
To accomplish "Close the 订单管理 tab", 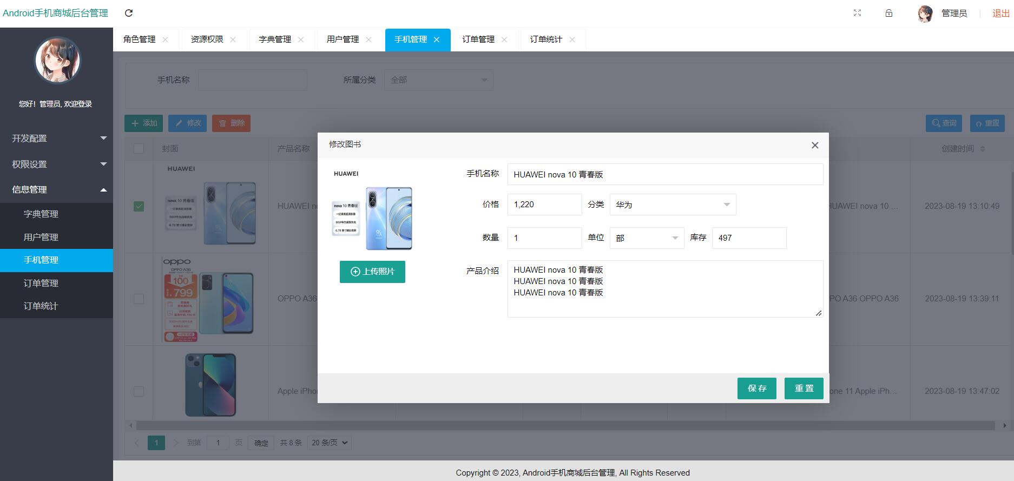I will 504,39.
